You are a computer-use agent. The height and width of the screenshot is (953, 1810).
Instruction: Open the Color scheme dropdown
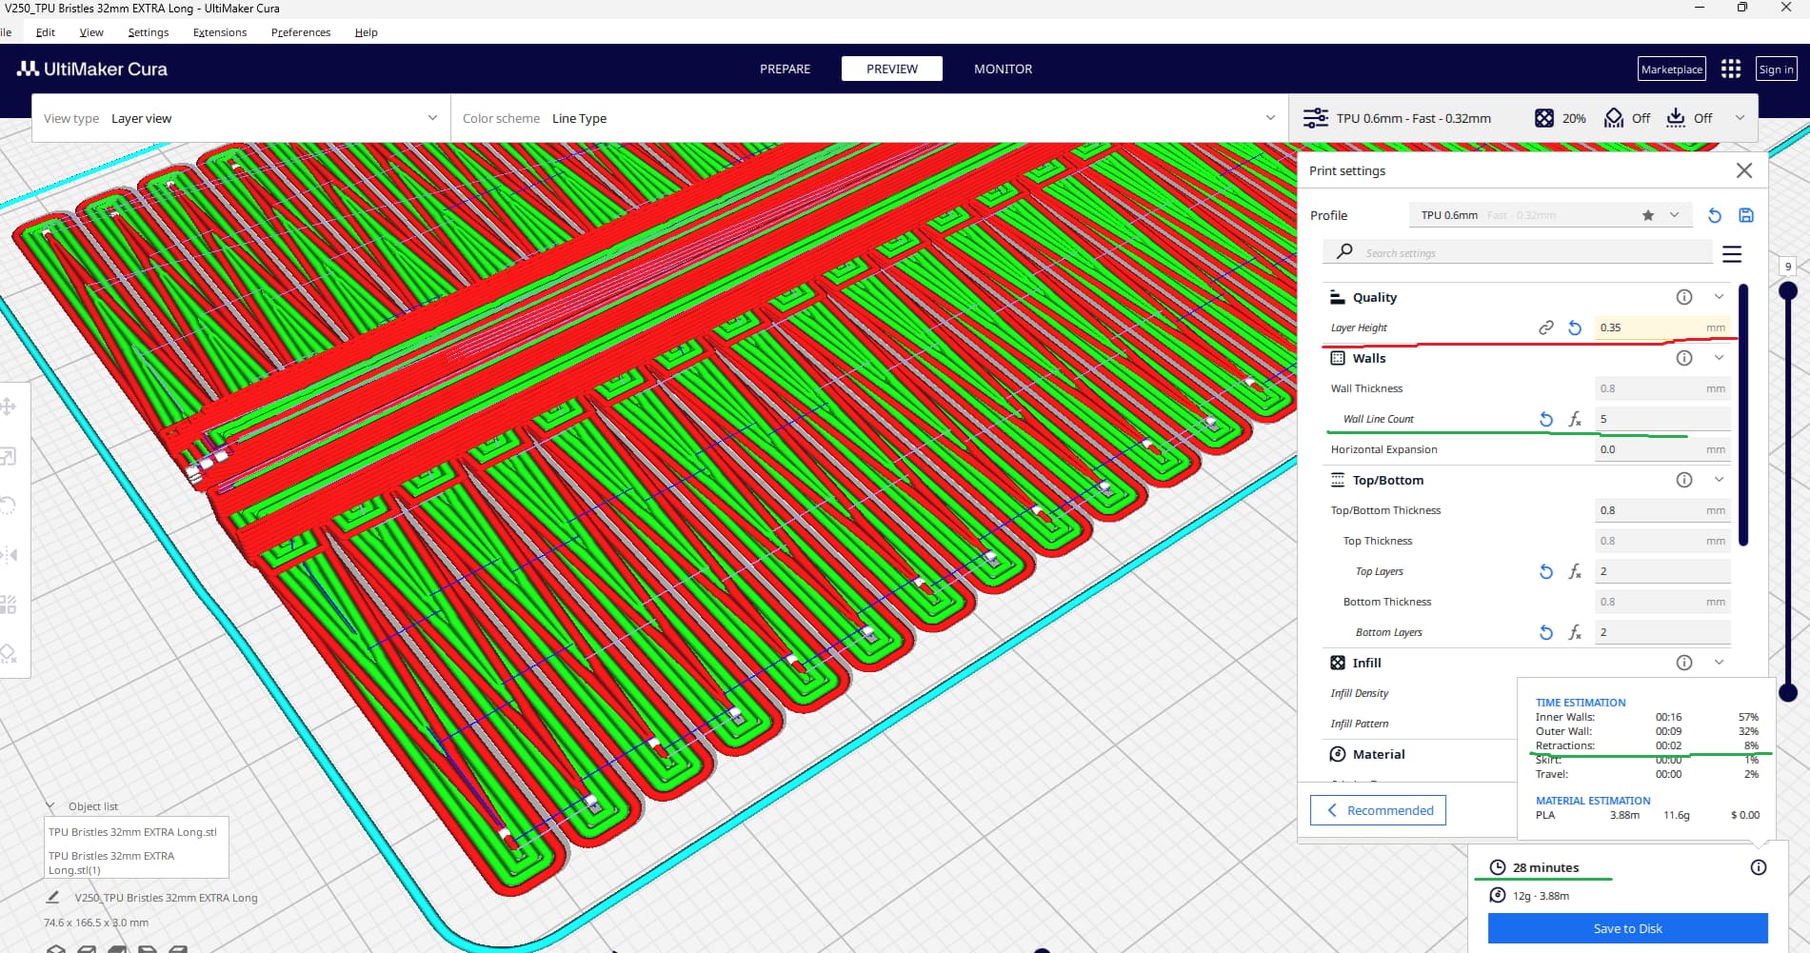(x=867, y=118)
